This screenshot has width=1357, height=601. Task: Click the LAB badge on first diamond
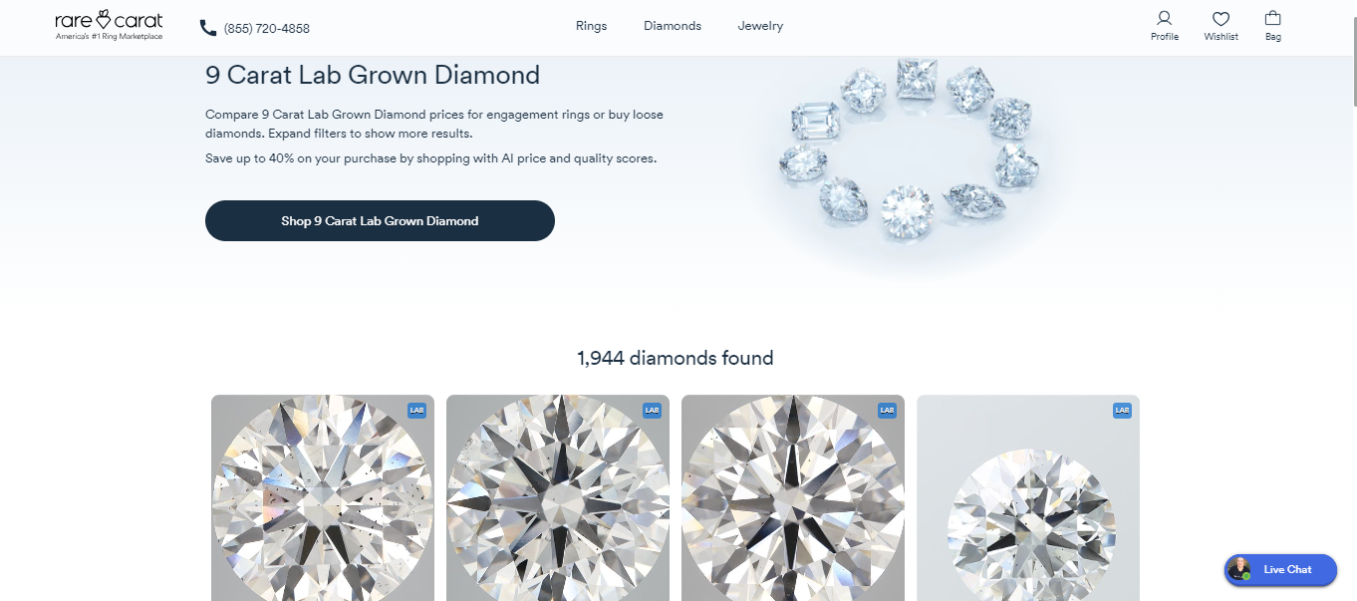pyautogui.click(x=416, y=410)
